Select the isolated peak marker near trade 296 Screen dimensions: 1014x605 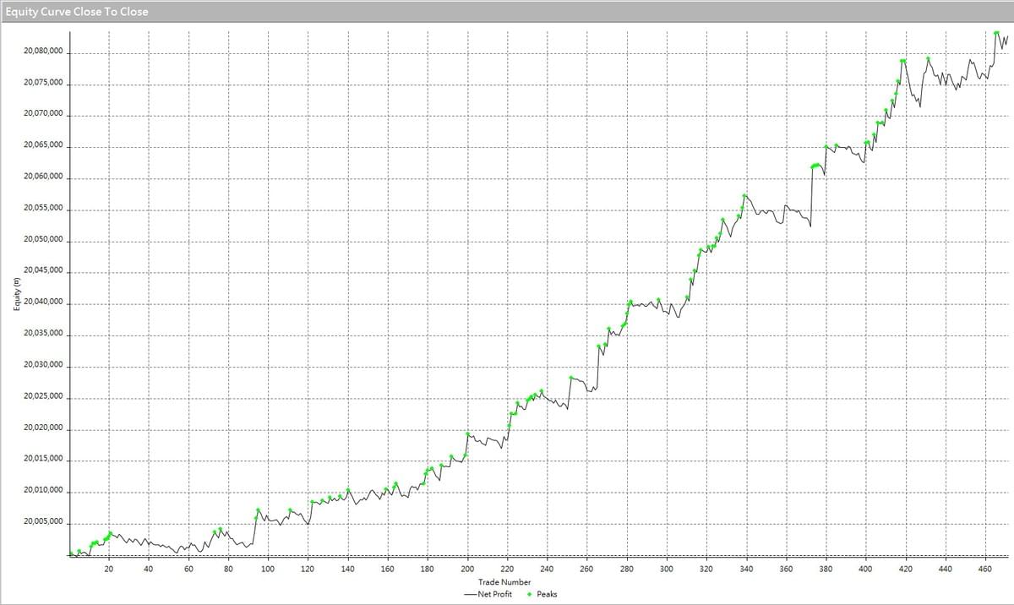(x=658, y=300)
